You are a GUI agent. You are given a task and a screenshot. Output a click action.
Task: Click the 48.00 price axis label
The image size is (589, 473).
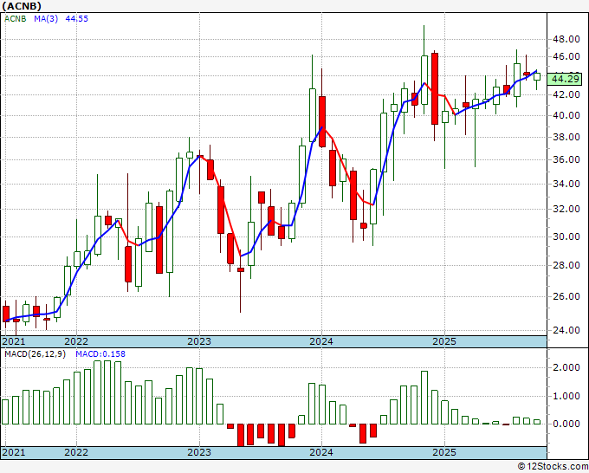[566, 39]
